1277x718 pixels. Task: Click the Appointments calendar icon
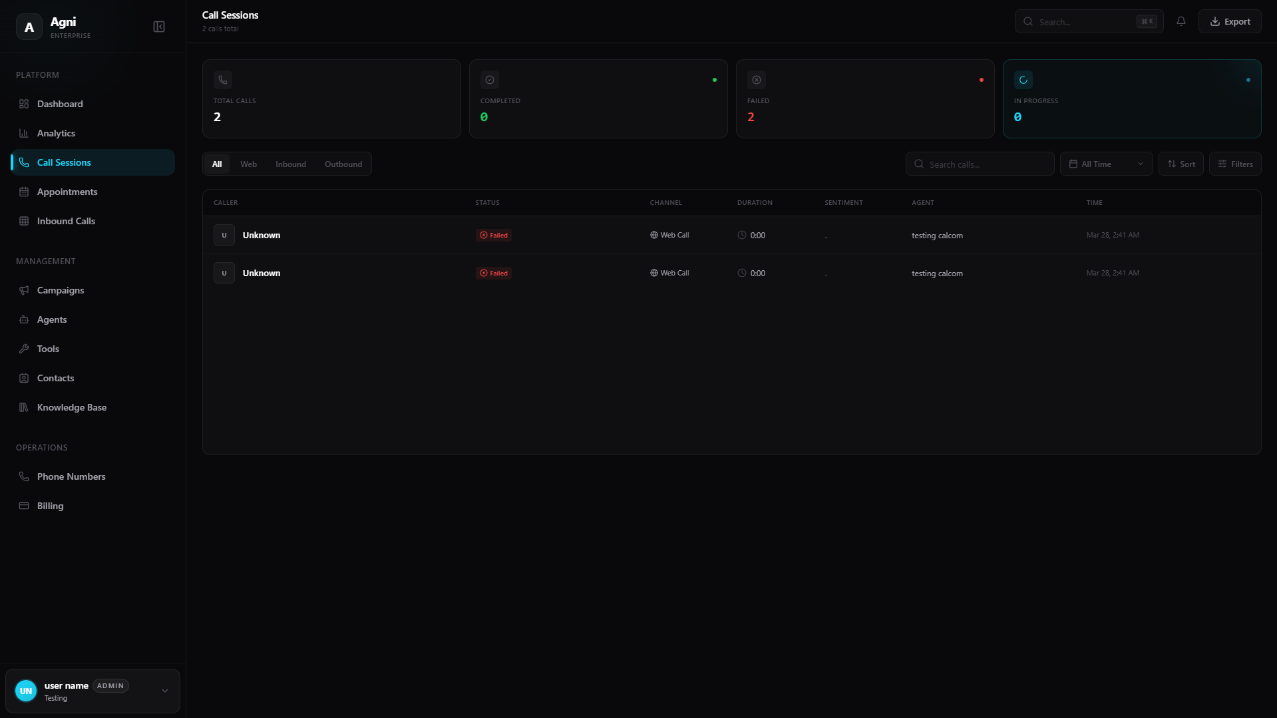24,192
